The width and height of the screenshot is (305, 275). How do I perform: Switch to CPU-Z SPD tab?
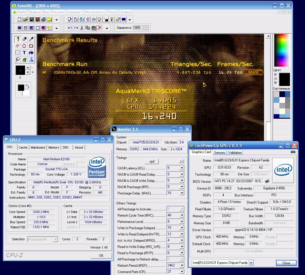coord(65,147)
